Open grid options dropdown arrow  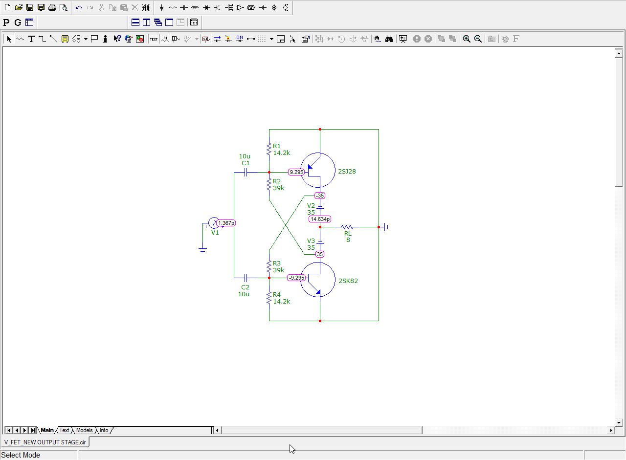click(x=271, y=39)
